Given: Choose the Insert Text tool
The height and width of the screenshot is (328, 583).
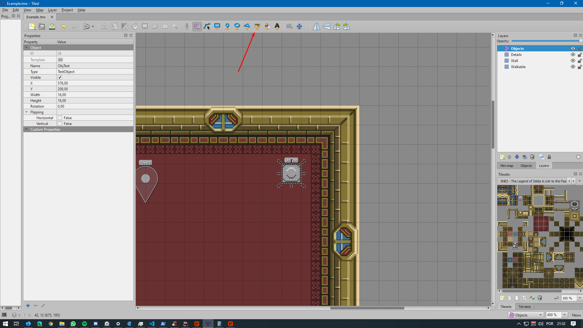Looking at the screenshot, I should pyautogui.click(x=277, y=26).
